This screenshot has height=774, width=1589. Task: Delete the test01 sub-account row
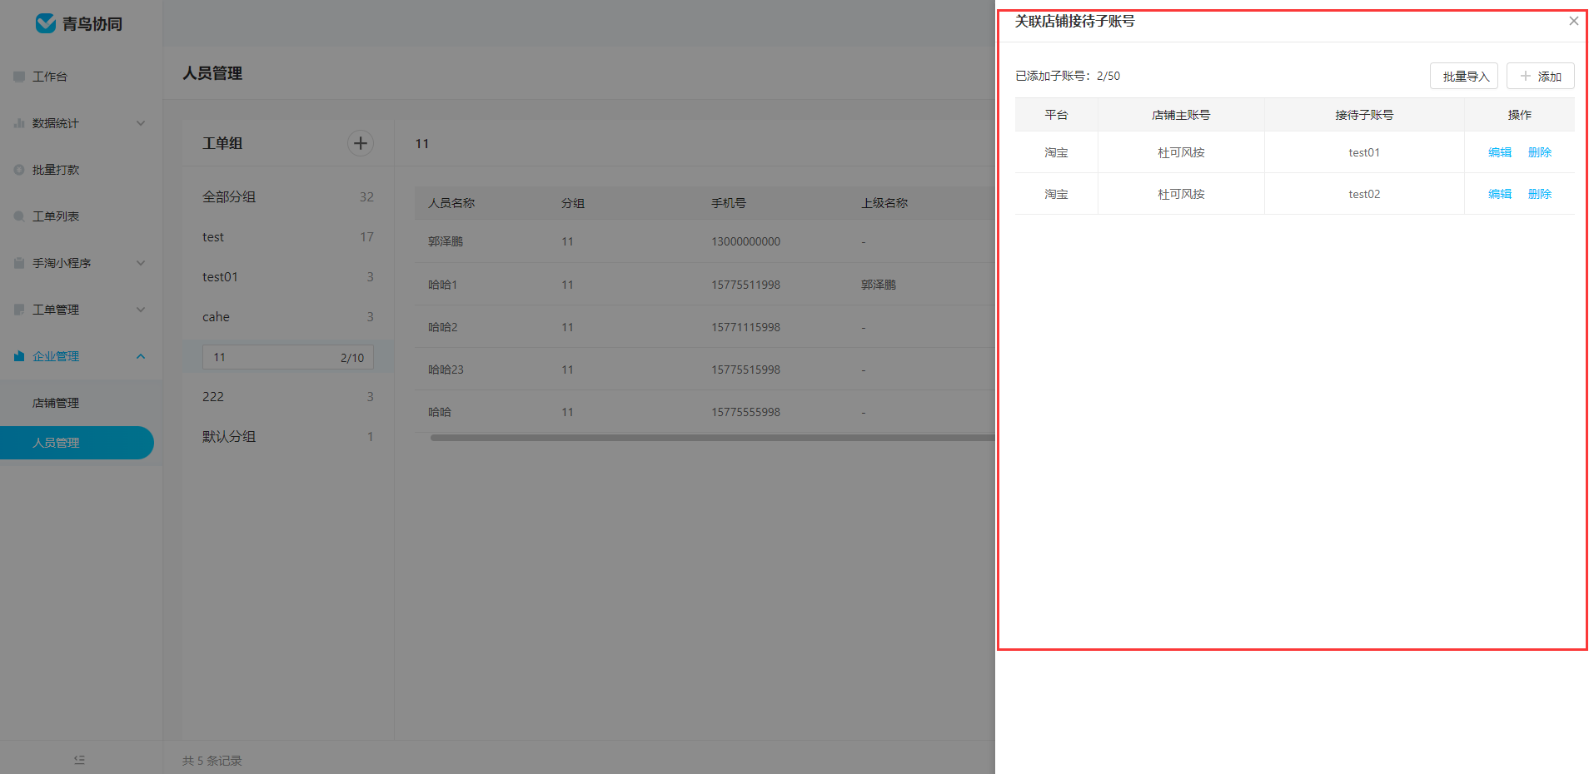[1540, 152]
